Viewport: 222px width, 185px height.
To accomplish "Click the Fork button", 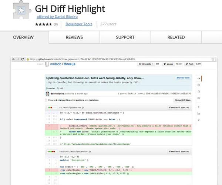I will point(190,64).
